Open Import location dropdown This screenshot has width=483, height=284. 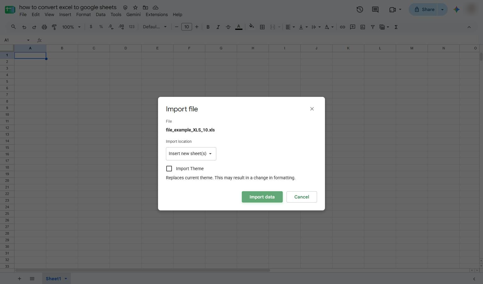click(x=191, y=153)
